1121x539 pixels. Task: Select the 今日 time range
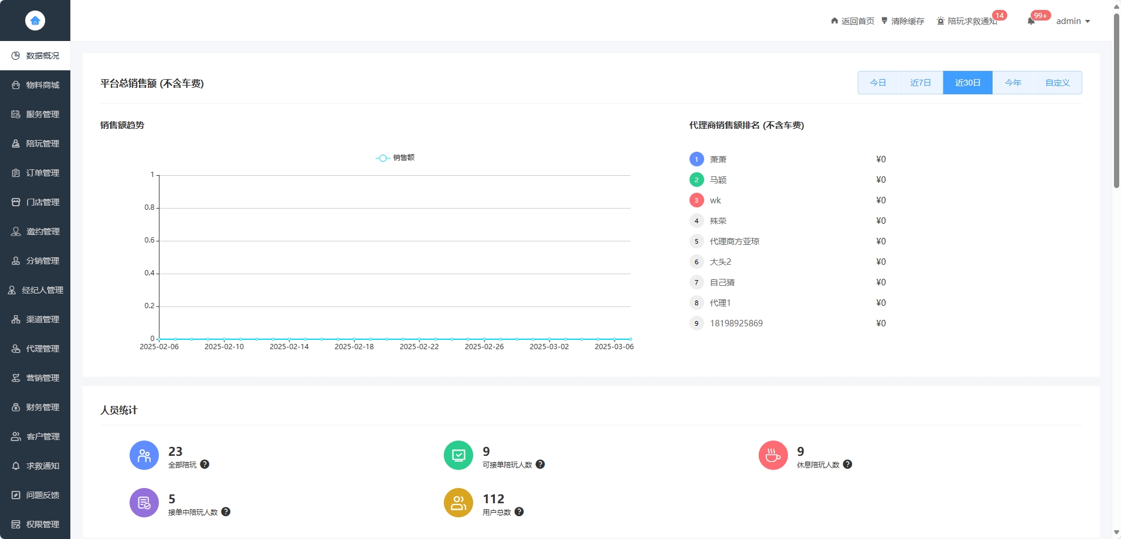coord(878,83)
